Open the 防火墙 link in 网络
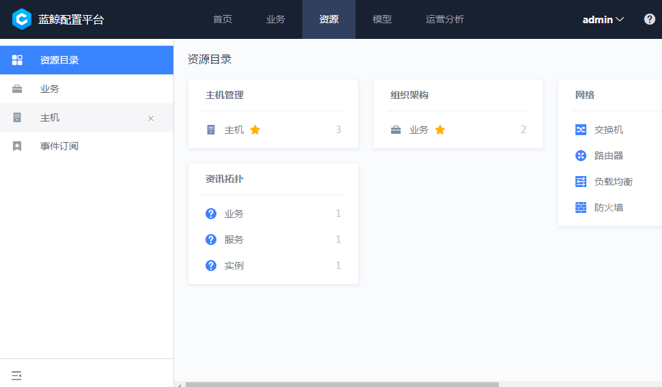Image resolution: width=662 pixels, height=387 pixels. point(608,207)
